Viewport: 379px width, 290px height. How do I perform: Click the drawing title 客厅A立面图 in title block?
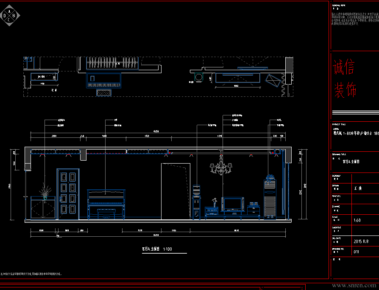coord(351,161)
